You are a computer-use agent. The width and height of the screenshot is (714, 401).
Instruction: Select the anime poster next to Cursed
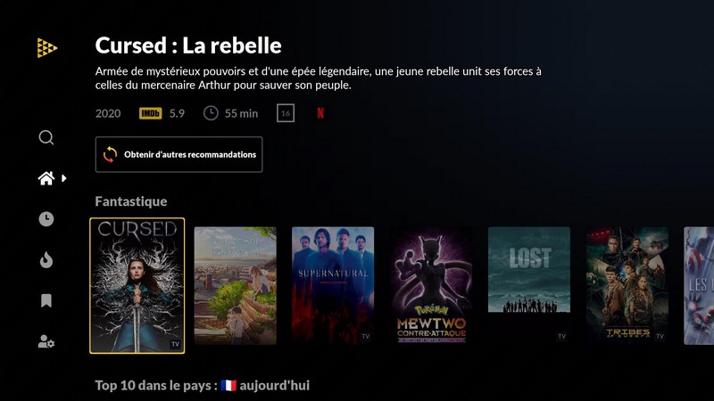[235, 285]
